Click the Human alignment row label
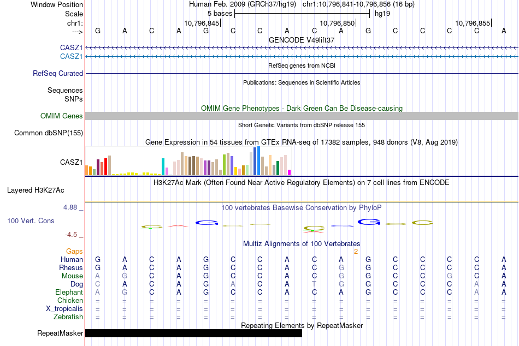Screen dimensions: 519x346 coord(72,260)
